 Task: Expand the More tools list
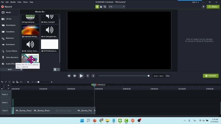point(10,70)
